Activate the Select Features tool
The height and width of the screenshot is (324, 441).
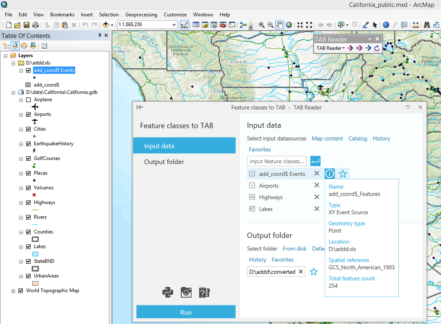click(341, 25)
